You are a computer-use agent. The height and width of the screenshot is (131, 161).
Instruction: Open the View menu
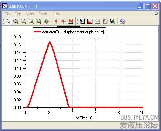[30, 14]
